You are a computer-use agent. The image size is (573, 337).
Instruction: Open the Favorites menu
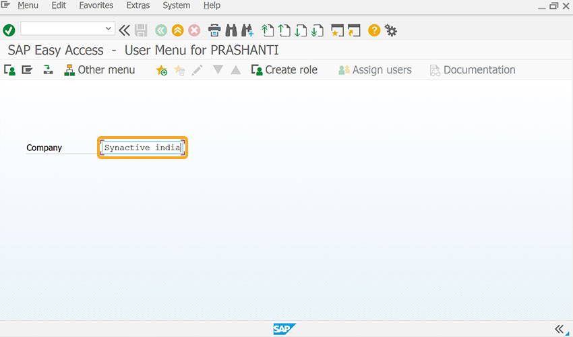tap(96, 5)
